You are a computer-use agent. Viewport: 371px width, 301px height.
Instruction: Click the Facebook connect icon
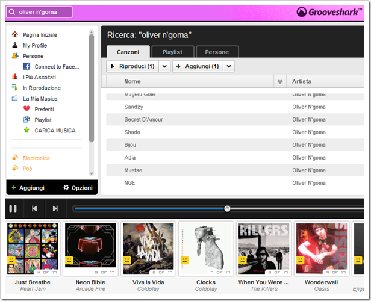[26, 66]
